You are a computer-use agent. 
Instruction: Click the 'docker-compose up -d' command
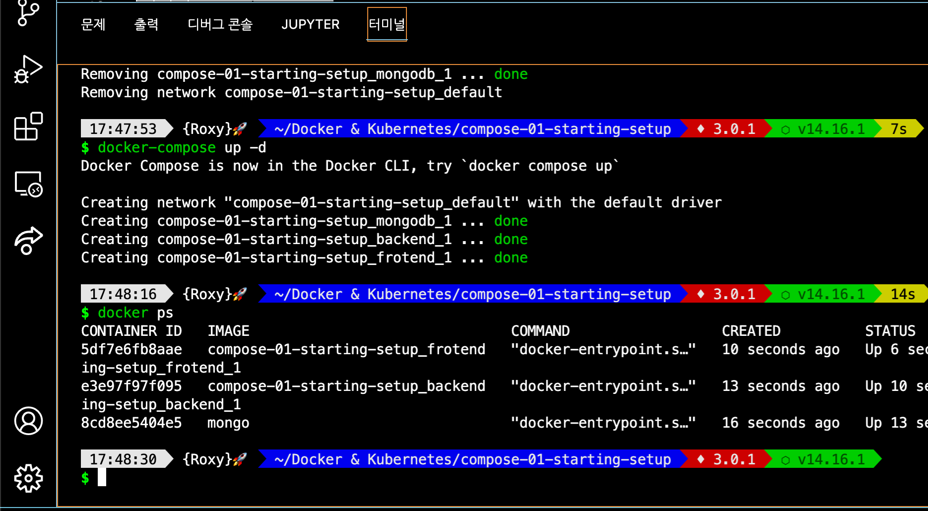click(x=182, y=147)
